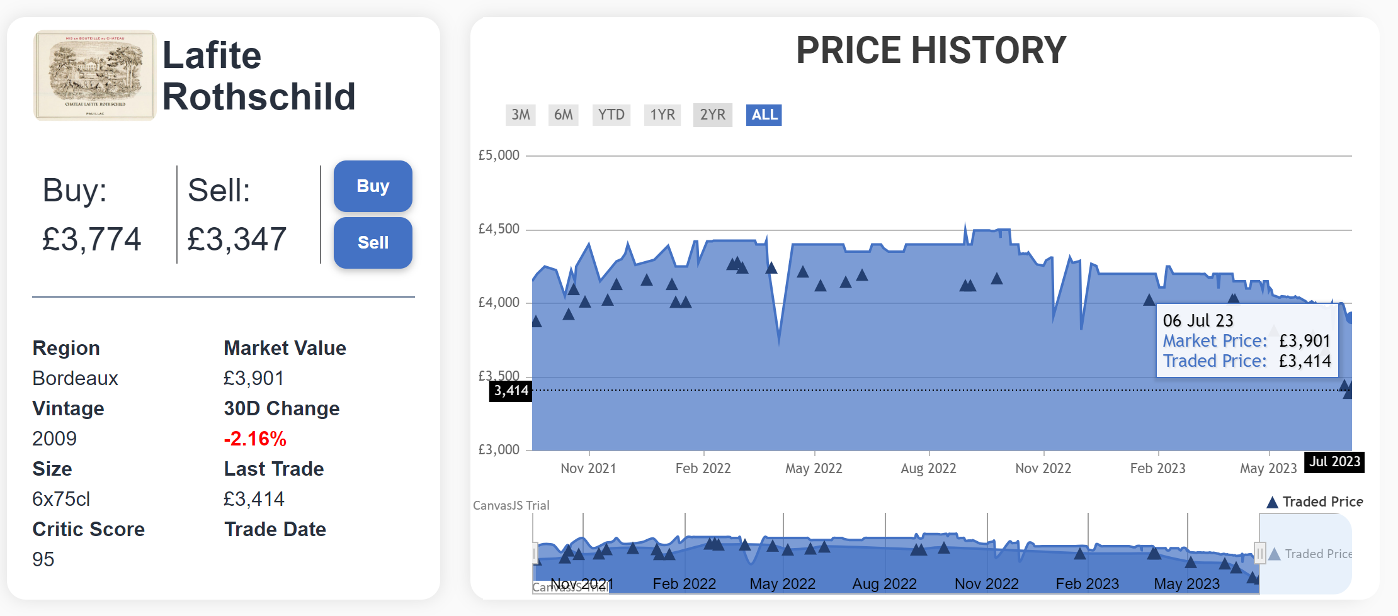The height and width of the screenshot is (616, 1398).
Task: Select the 1YR range button
Action: [x=662, y=115]
